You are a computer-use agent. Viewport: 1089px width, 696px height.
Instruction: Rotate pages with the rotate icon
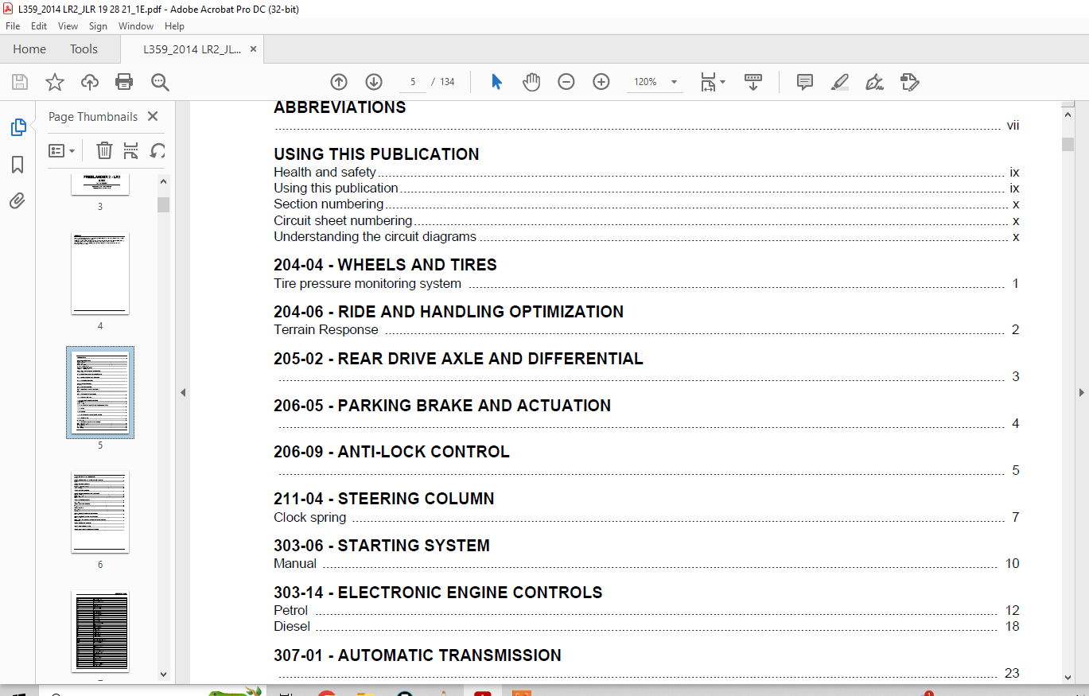(x=158, y=150)
